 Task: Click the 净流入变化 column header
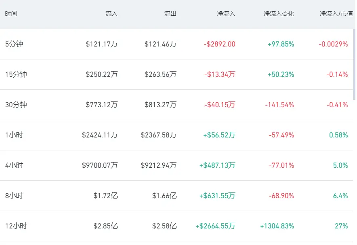click(x=279, y=14)
